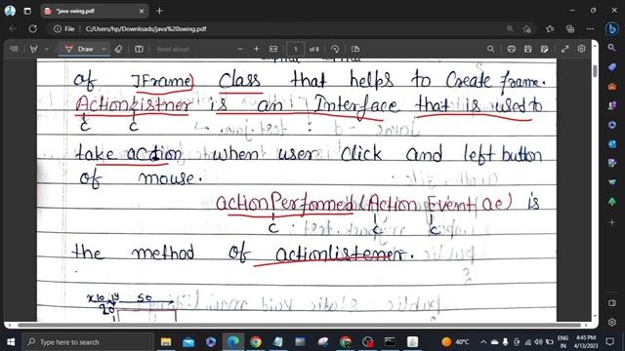The height and width of the screenshot is (351, 625).
Task: Open the terminal app in taskbar
Action: [x=390, y=342]
